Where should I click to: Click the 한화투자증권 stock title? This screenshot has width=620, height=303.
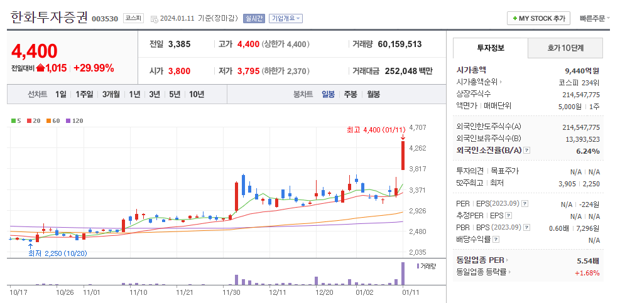[49, 17]
